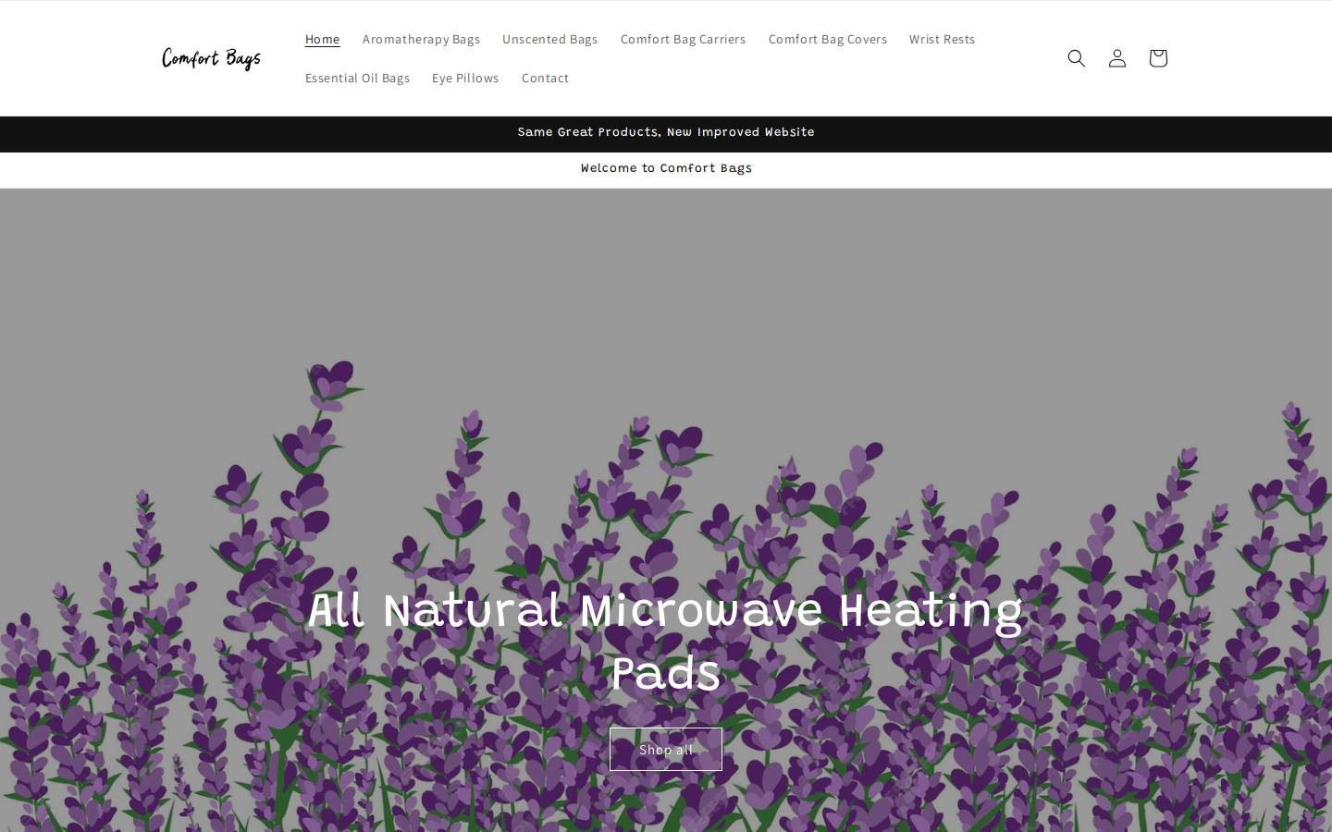Open the Contact page
The image size is (1332, 832).
[545, 78]
